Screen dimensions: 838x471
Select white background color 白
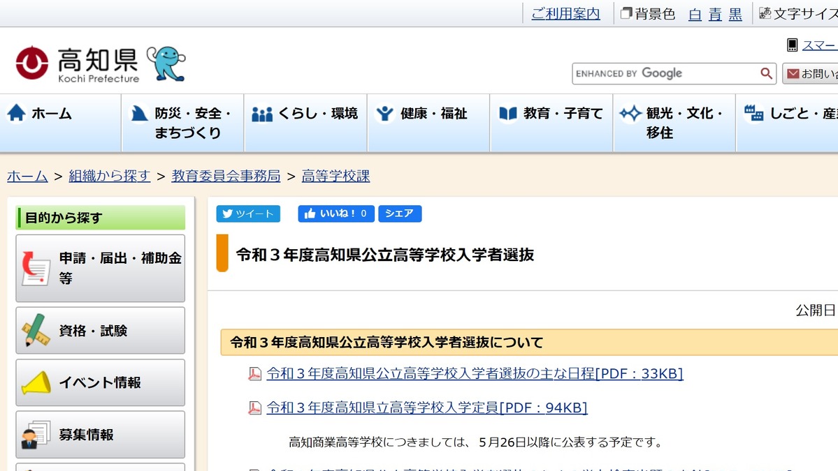pos(695,14)
